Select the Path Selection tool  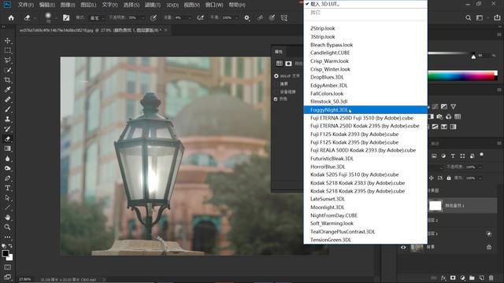tap(8, 197)
